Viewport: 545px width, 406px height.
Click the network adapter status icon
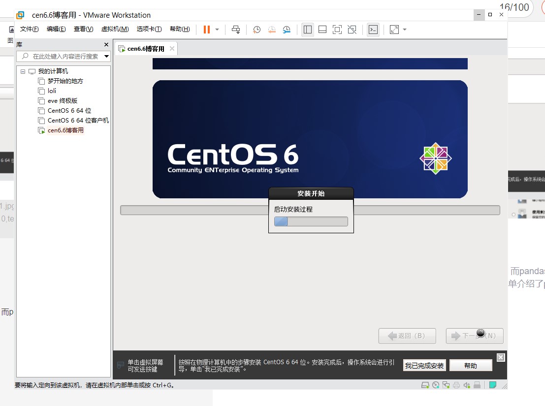[446, 385]
